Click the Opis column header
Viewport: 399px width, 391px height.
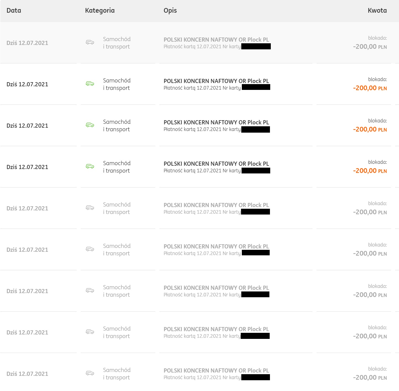170,10
